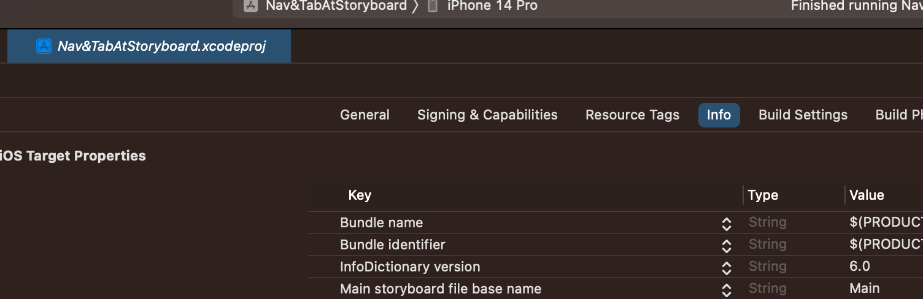The width and height of the screenshot is (923, 299).
Task: Select the Info tab
Action: coord(719,115)
